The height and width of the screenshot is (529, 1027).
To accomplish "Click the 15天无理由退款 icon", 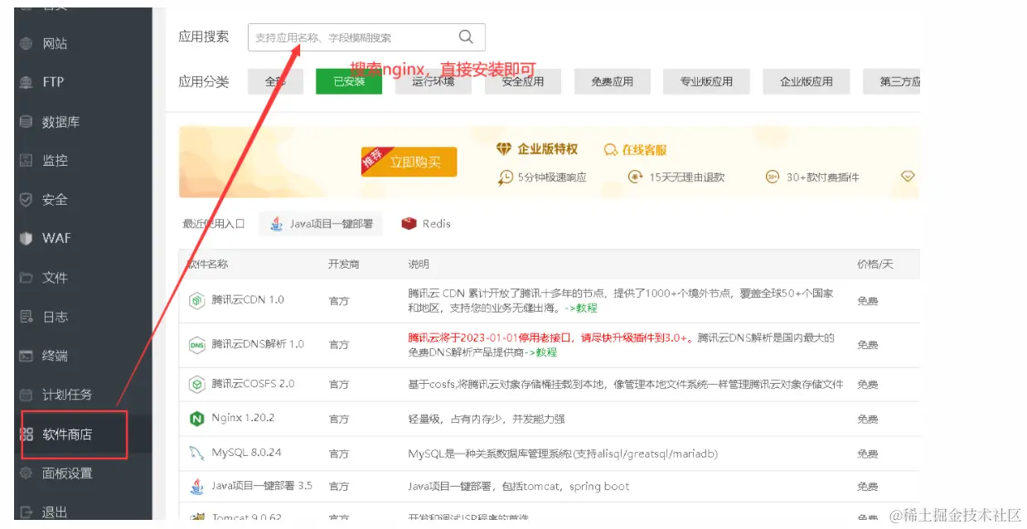I will (636, 177).
